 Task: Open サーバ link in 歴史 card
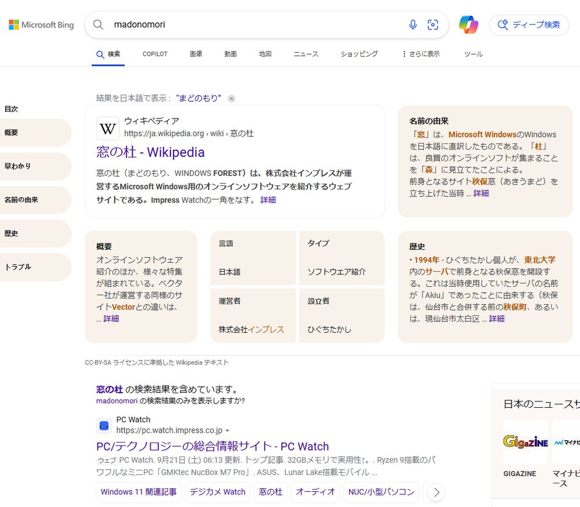(x=437, y=272)
